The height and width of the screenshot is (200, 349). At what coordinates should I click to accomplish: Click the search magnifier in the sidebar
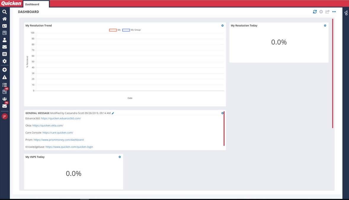coord(4,12)
